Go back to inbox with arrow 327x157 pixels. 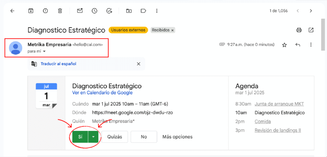point(12,11)
